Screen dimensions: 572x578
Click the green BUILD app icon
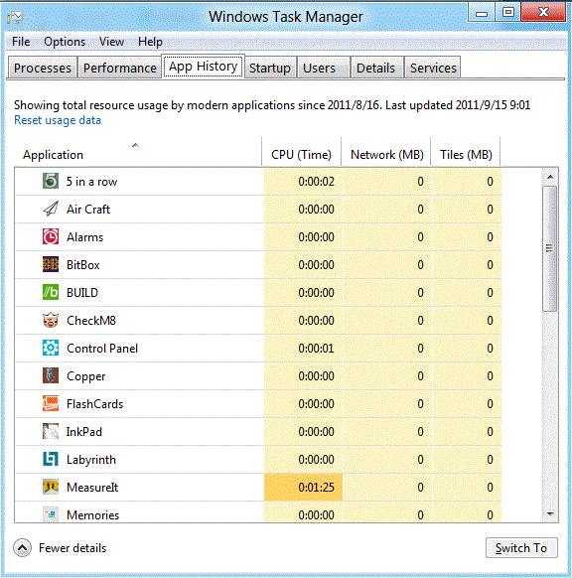pos(51,292)
